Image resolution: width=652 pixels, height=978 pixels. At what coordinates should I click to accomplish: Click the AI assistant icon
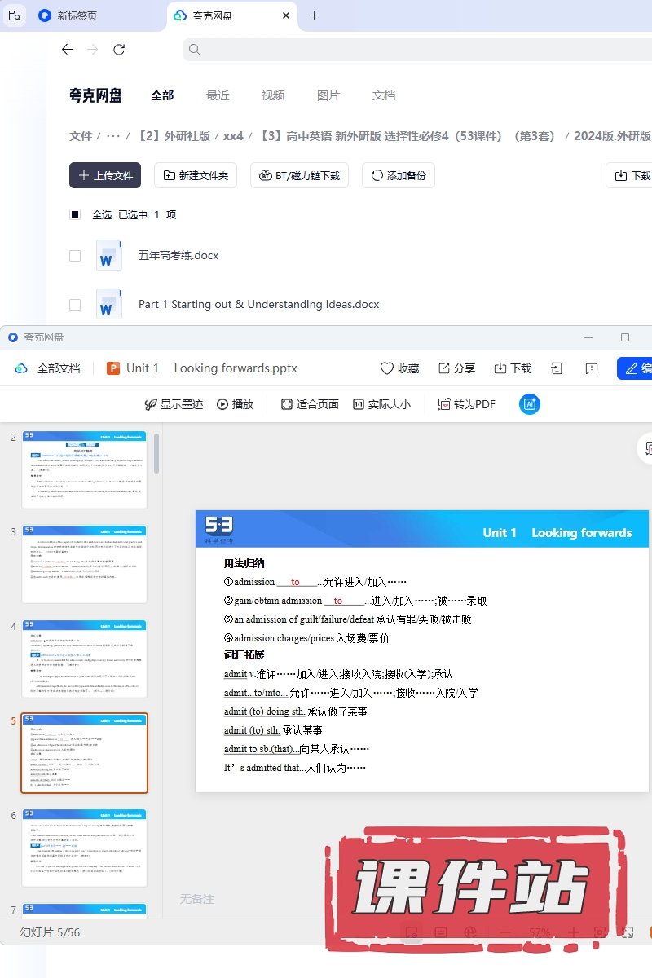click(530, 404)
